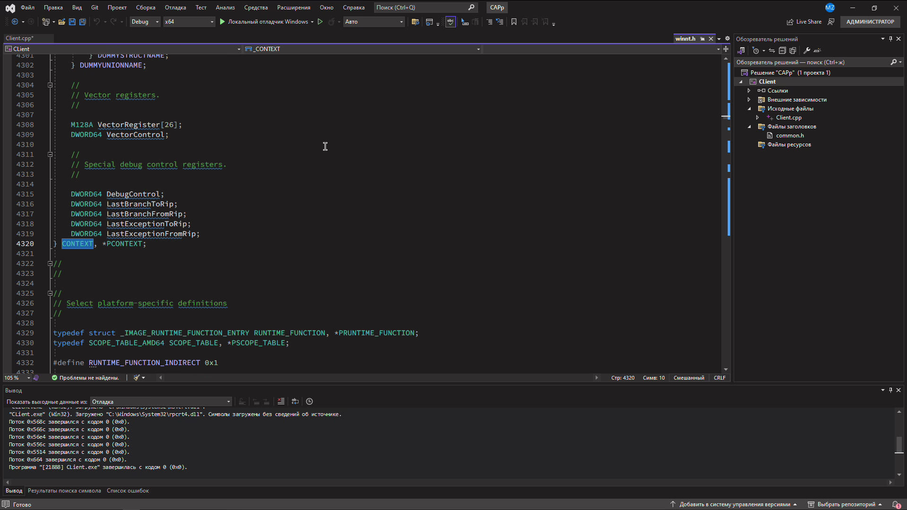This screenshot has height=510, width=907.
Task: Click Добавить в систему управления версиями
Action: 735,504
